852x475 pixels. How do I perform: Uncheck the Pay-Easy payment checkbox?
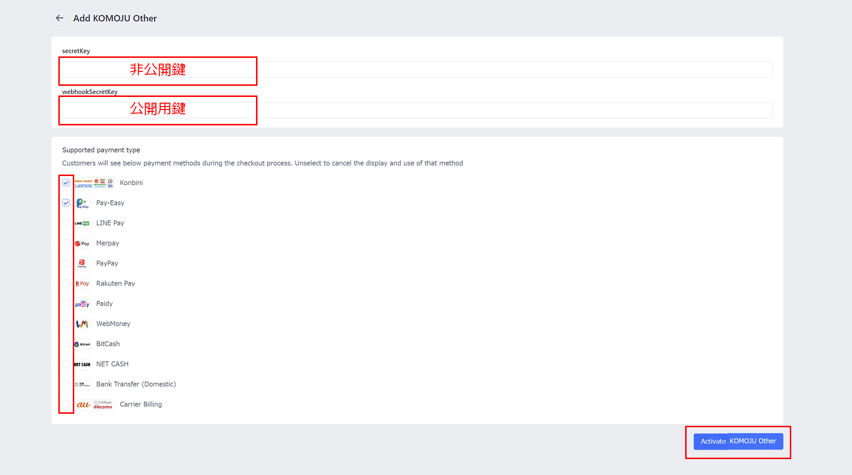66,203
